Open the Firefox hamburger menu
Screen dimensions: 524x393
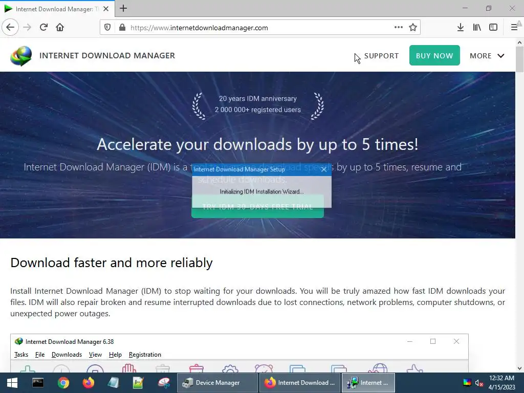point(515,28)
